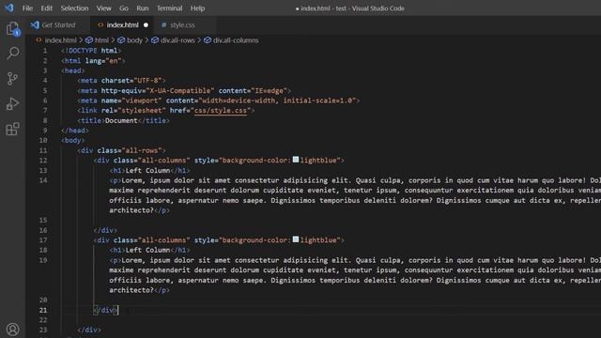Click the lightblue color swatch on line 12
The height and width of the screenshot is (338, 601).
[296, 160]
